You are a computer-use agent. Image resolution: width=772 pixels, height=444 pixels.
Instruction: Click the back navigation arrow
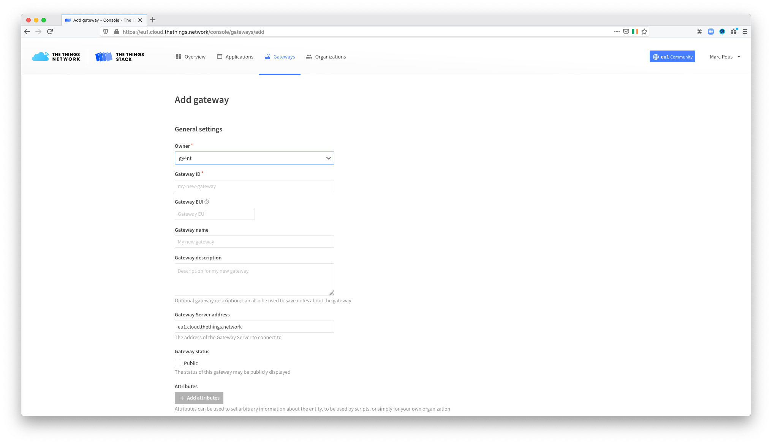pos(27,32)
